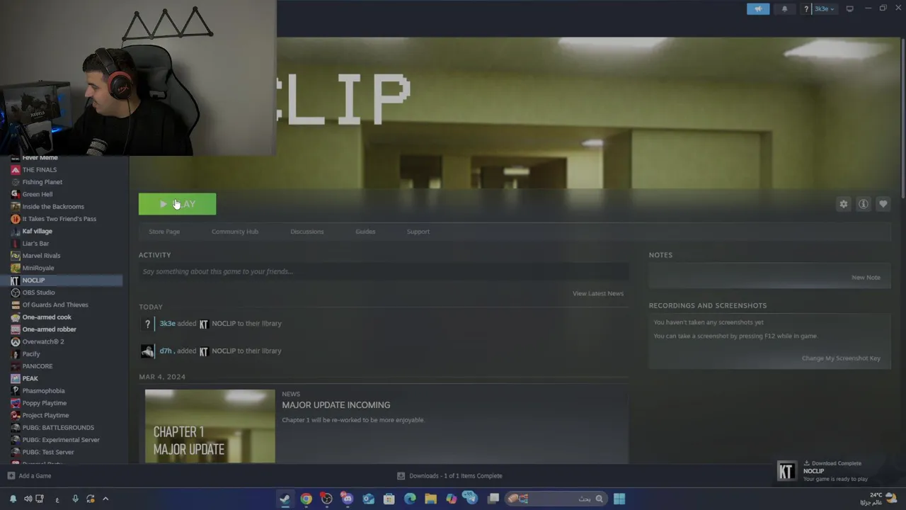Click the volume speaker icon in system tray
The height and width of the screenshot is (510, 906).
tap(28, 499)
